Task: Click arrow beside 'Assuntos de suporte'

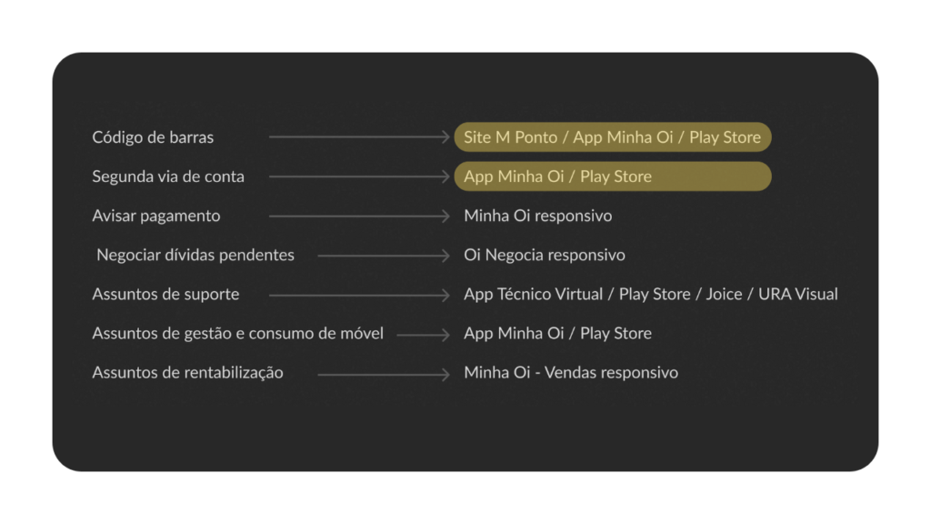Action: click(359, 295)
